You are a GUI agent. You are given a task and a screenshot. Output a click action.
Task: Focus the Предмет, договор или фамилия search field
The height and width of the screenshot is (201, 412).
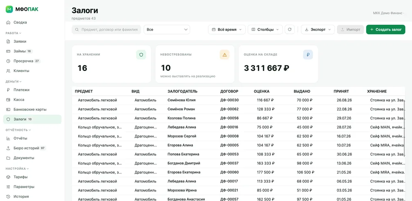click(106, 29)
